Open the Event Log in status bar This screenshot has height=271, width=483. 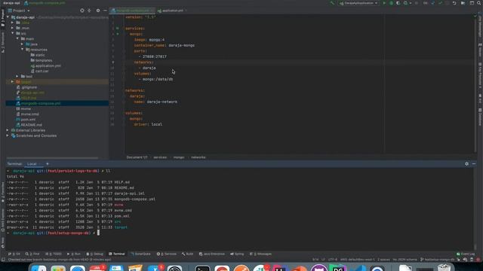466,254
